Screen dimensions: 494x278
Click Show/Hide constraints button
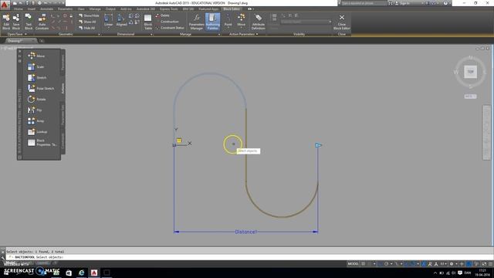coord(89,15)
